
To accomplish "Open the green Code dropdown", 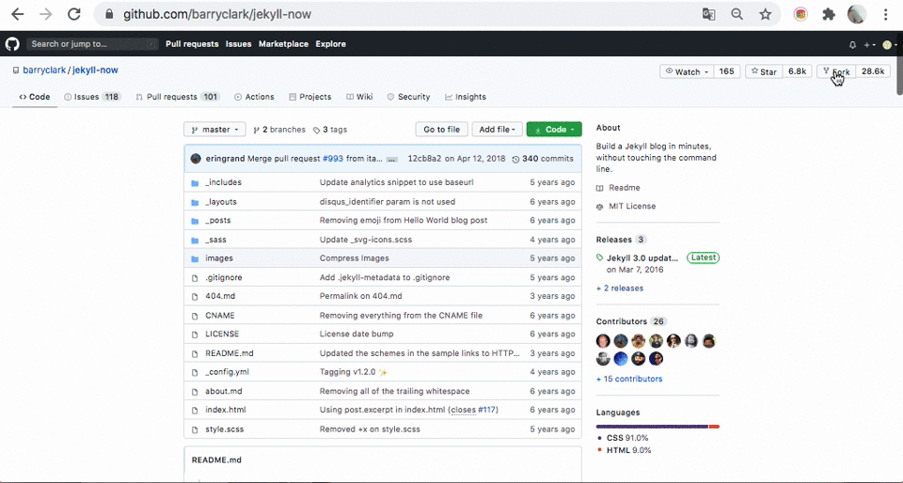I will point(554,130).
